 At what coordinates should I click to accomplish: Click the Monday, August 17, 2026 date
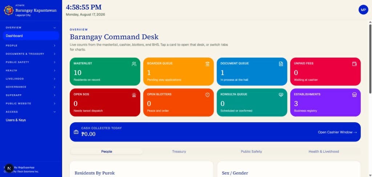point(85,15)
